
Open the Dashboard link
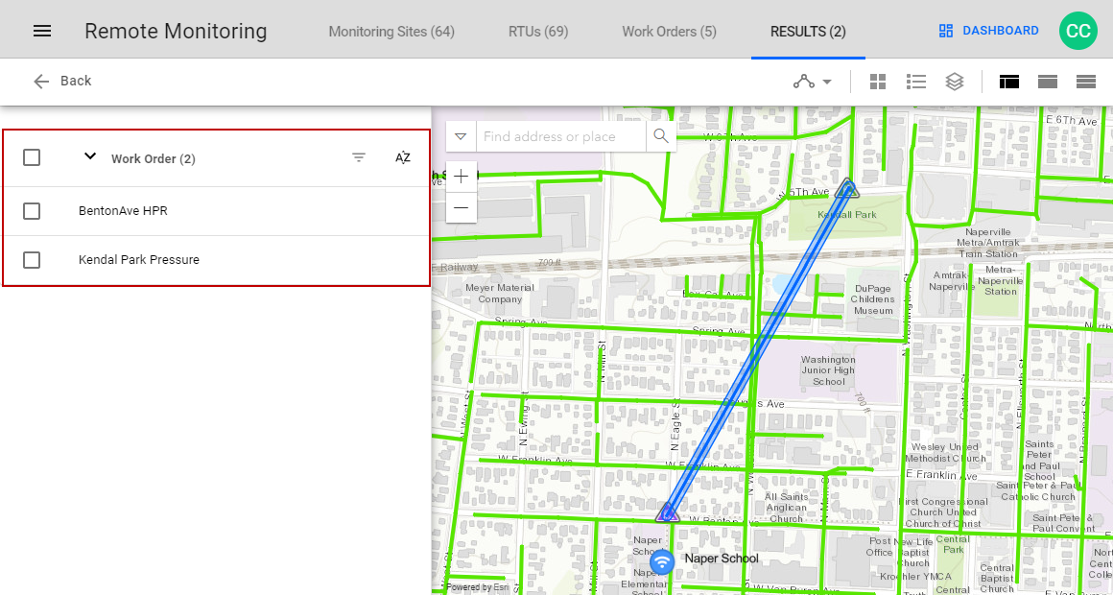(987, 30)
